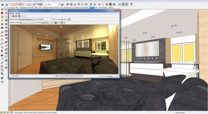Open the Post-Process Simple dropdown
Viewport: 208px width, 114px height.
113,76
